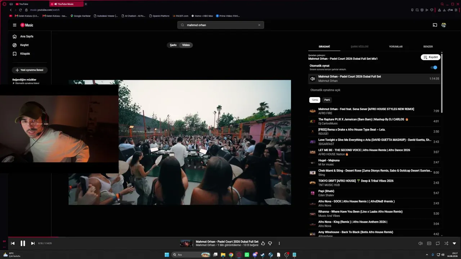Screen dimensions: 461x259
Task: Open the account avatar menu
Action: (x=444, y=25)
